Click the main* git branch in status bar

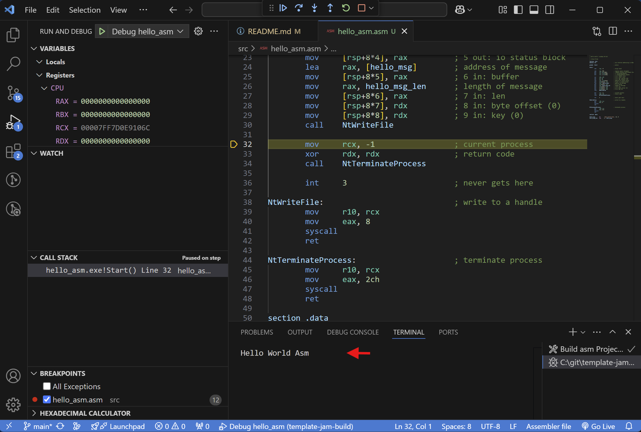pos(38,426)
